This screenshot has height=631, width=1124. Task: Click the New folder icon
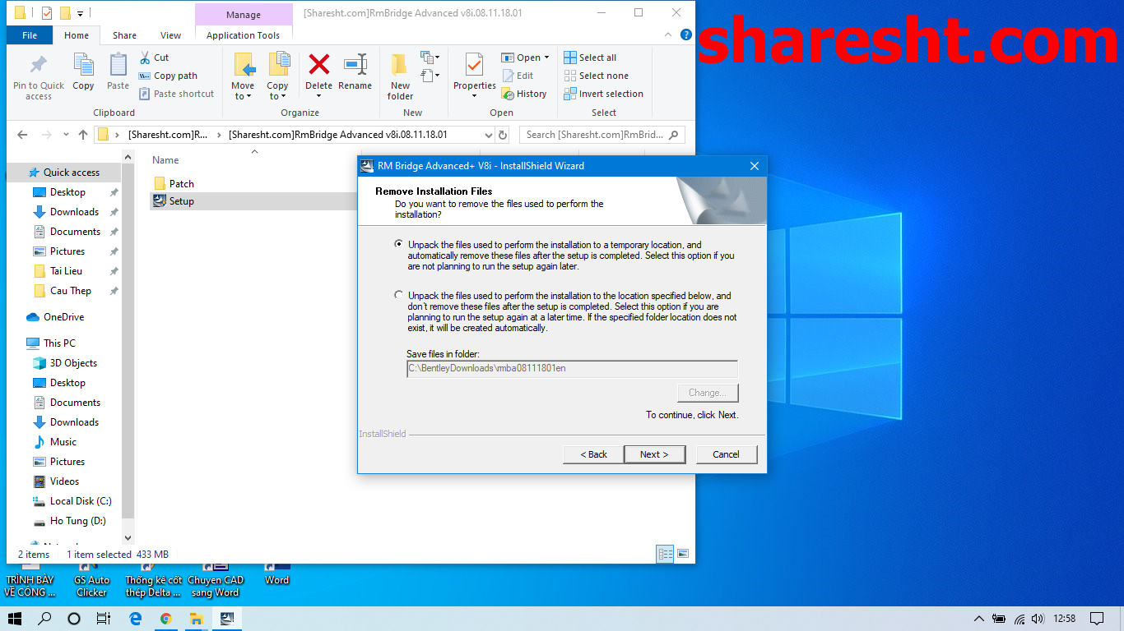(x=400, y=65)
